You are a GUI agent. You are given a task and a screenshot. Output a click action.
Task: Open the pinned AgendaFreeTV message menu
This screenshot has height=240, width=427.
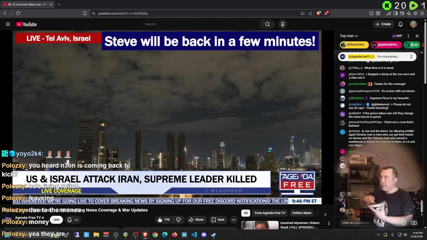coord(411,57)
